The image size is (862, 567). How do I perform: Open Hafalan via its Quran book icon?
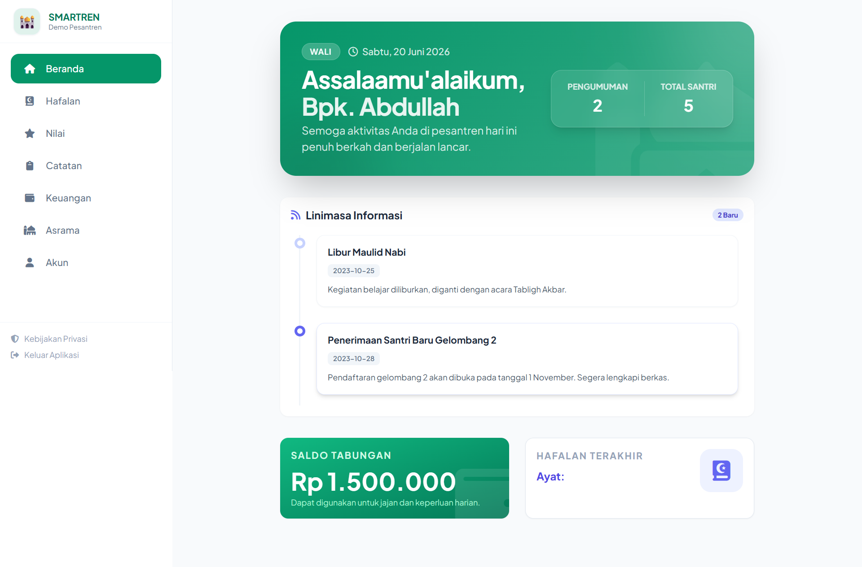click(x=30, y=101)
